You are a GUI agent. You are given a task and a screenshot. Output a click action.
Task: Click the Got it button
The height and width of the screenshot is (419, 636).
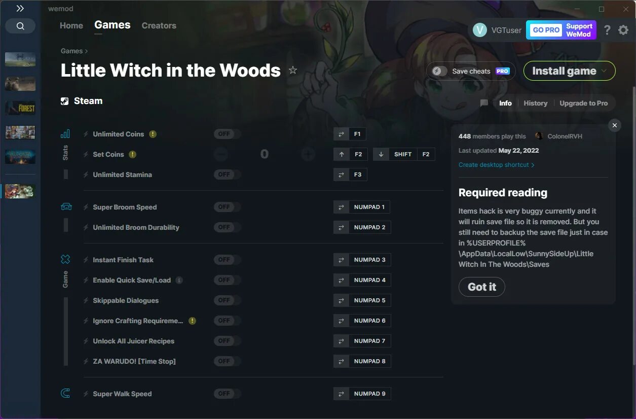(482, 287)
